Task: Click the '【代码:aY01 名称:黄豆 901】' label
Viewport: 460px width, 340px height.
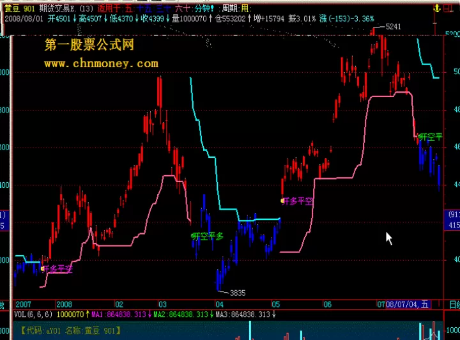Action: [x=70, y=330]
